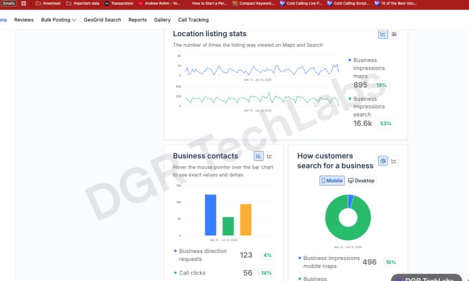Screen dimensions: 469x281
Task: Switch How customers search to line chart
Action: coord(394,161)
